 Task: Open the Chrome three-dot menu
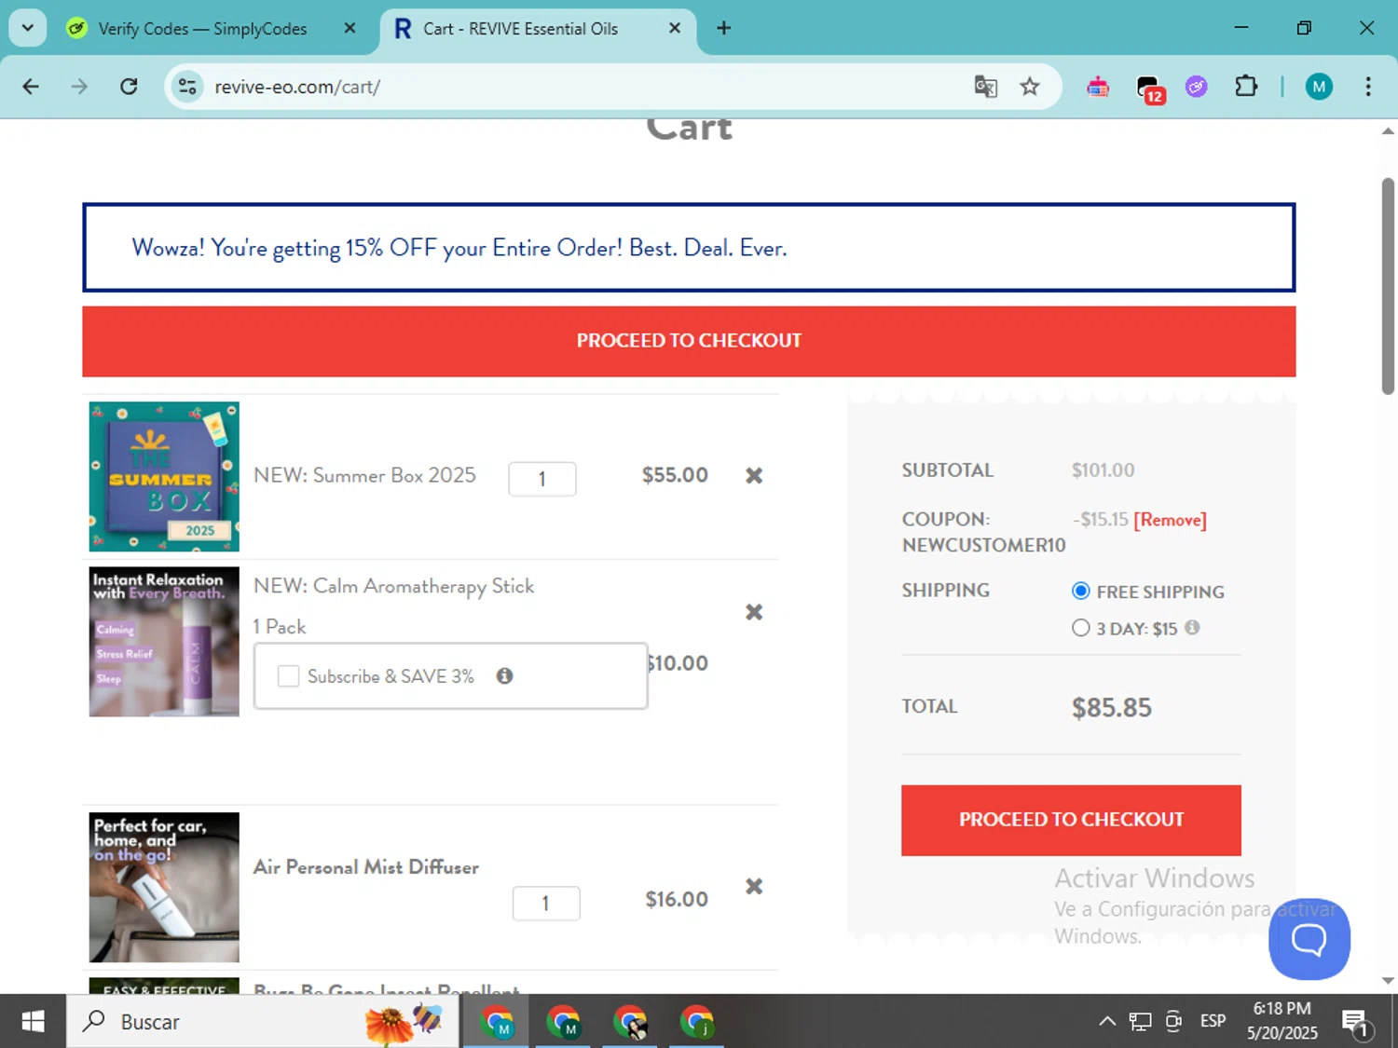click(1367, 87)
